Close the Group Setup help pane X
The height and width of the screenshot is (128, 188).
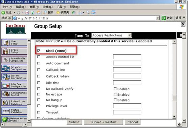pos(183,24)
